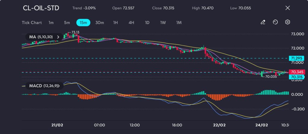Image resolution: width=308 pixels, height=134 pixels.
Task: Switch to Tick Chart view
Action: pos(32,23)
